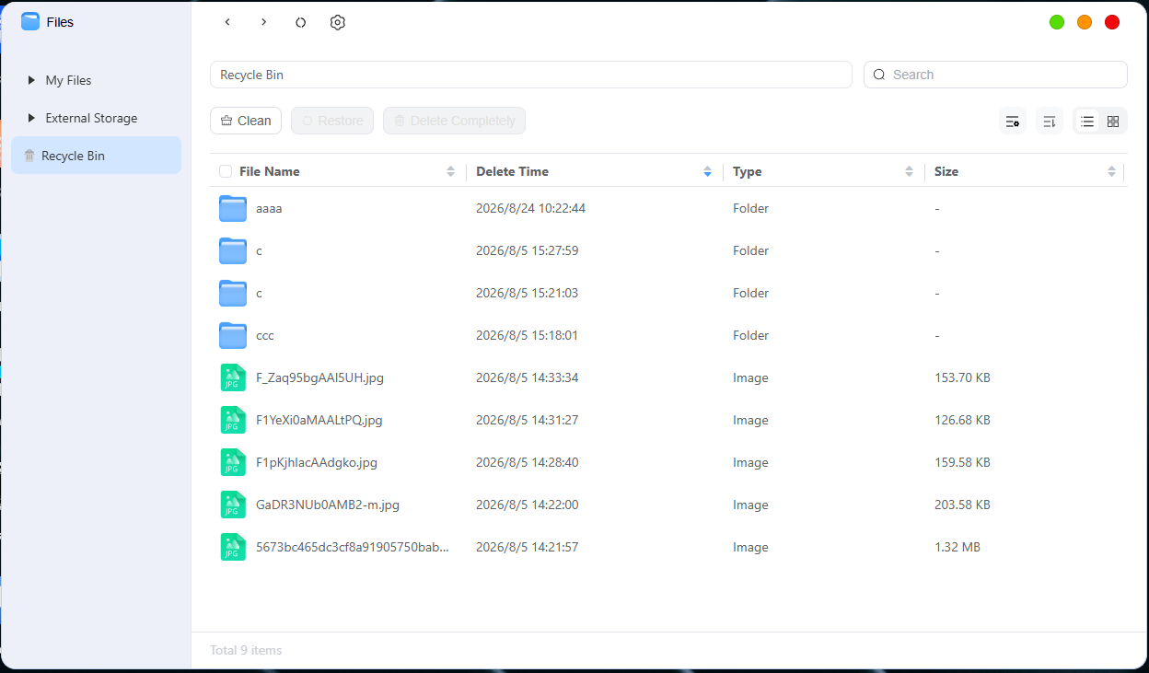Go back with the left arrow

pyautogui.click(x=227, y=22)
